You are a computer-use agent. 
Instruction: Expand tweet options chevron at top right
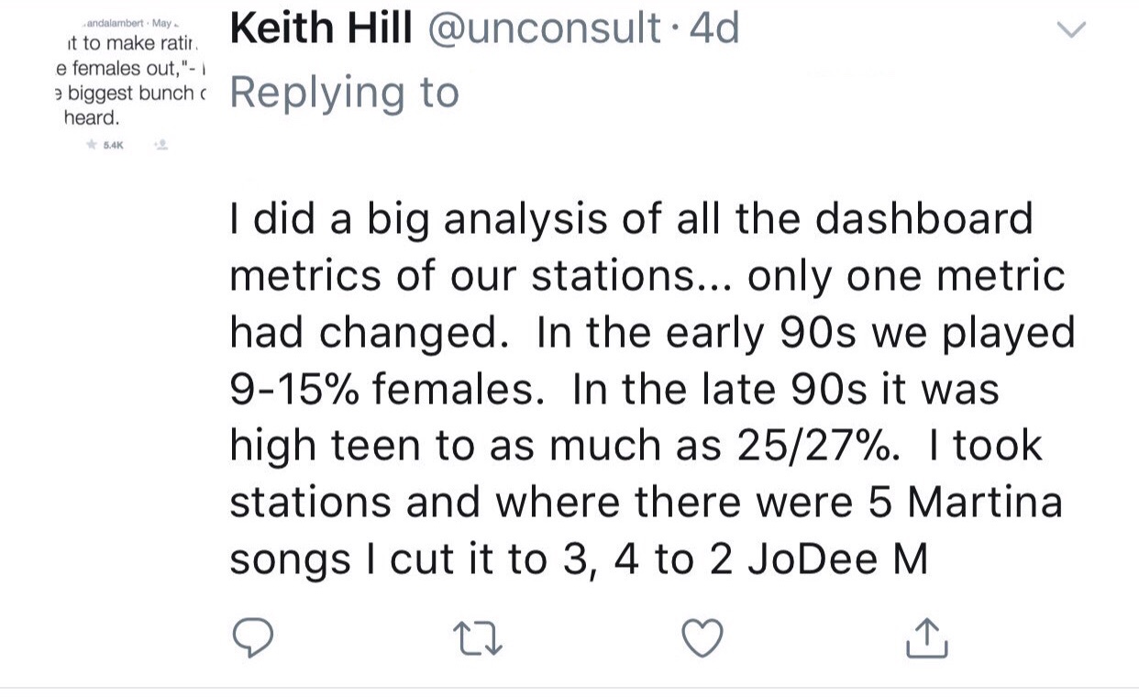point(1071,29)
